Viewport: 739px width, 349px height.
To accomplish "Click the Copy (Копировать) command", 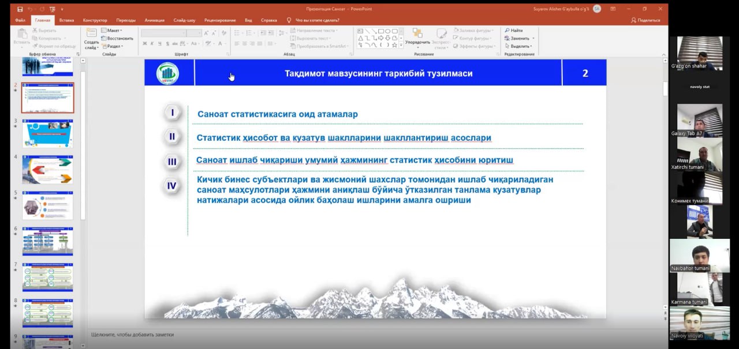I will pyautogui.click(x=48, y=38).
